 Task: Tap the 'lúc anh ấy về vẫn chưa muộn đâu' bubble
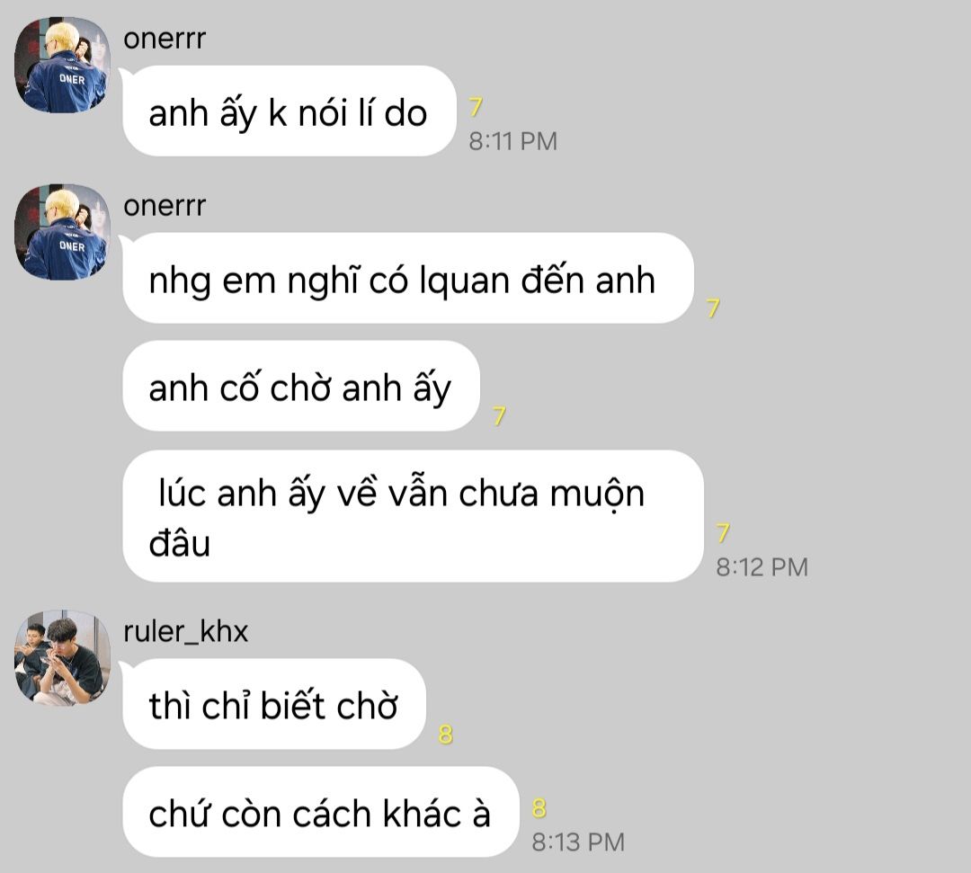click(413, 516)
